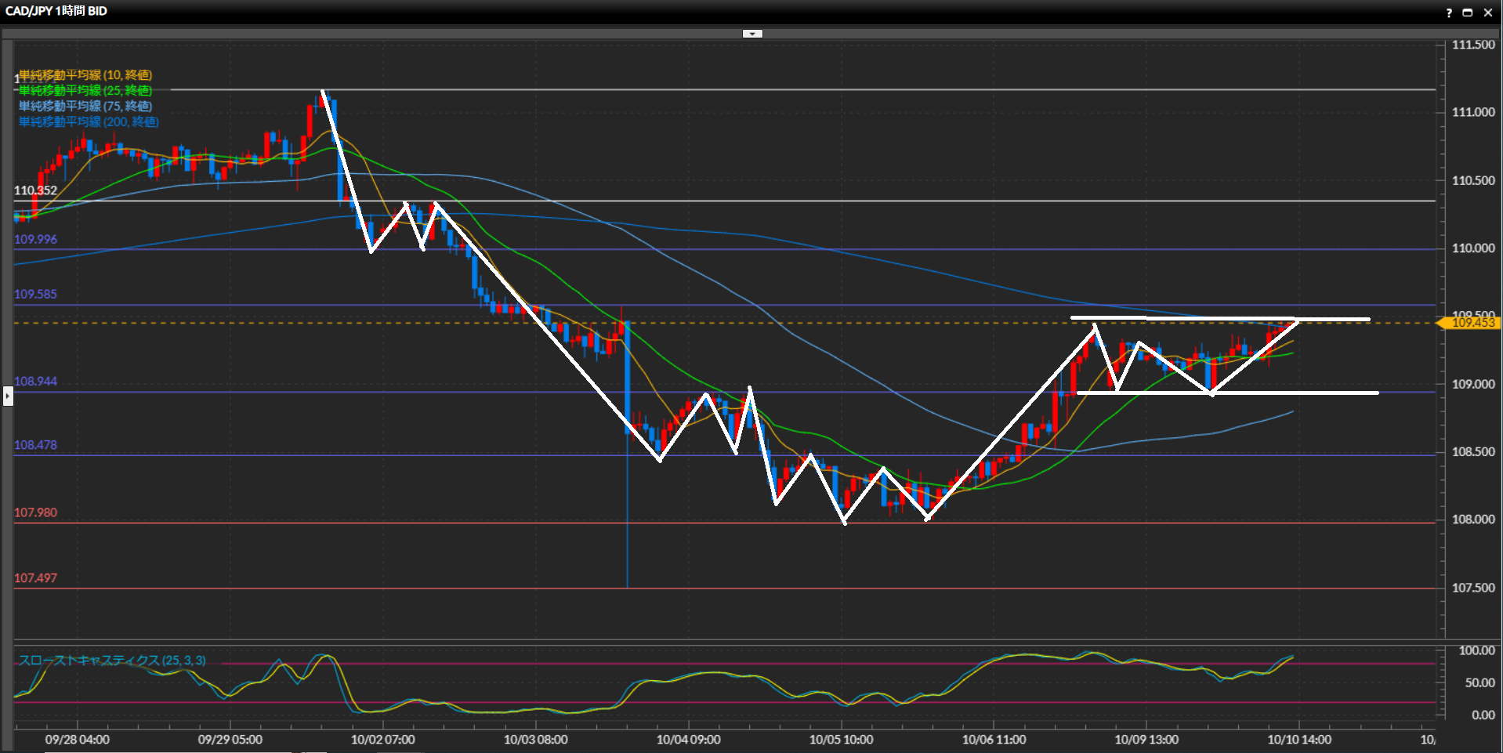Image resolution: width=1503 pixels, height=753 pixels.
Task: Maximize the CAD/JPY chart window
Action: pyautogui.click(x=1468, y=13)
